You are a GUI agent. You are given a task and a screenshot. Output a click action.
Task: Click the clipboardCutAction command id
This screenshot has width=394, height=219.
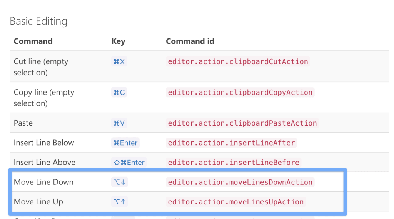238,61
